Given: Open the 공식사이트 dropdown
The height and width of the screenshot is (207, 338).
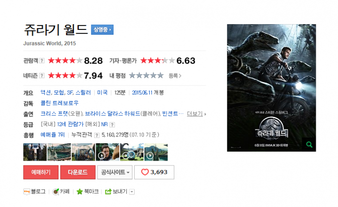Looking at the screenshot, I should 115,172.
